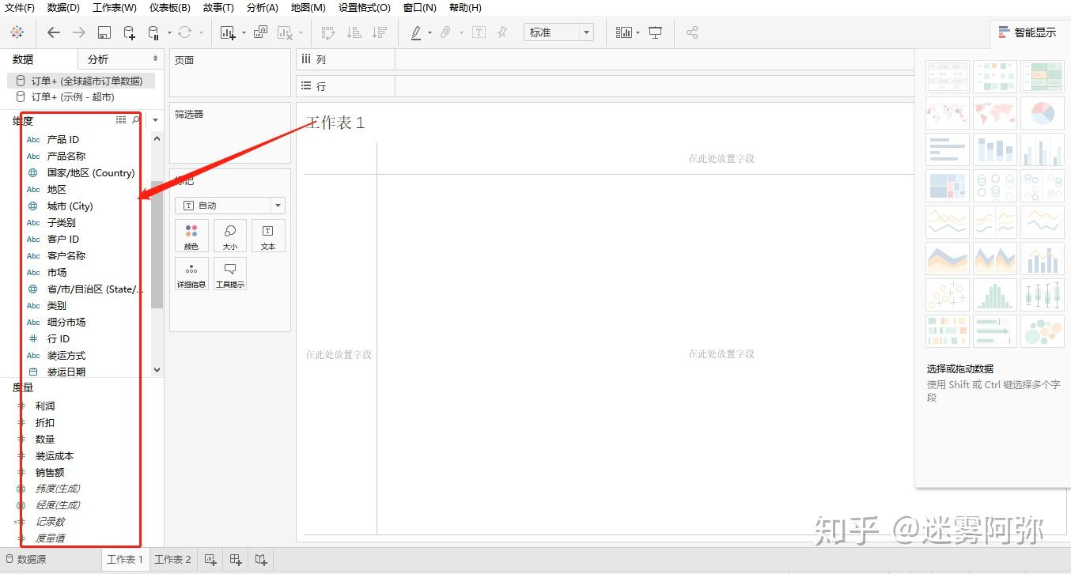Expand dropdown arrow beside pause updates icon

tap(169, 33)
